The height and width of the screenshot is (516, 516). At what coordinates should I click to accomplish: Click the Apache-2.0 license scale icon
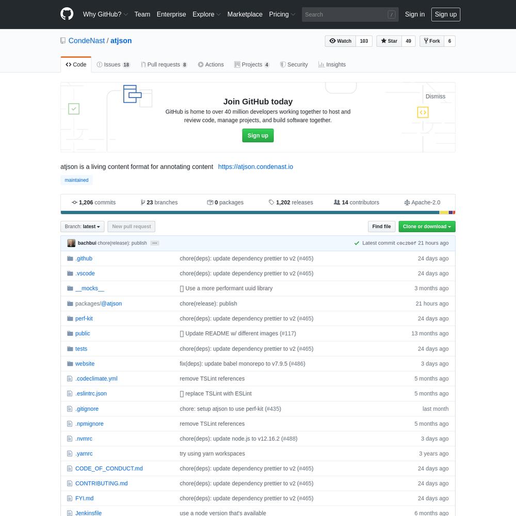click(x=407, y=202)
